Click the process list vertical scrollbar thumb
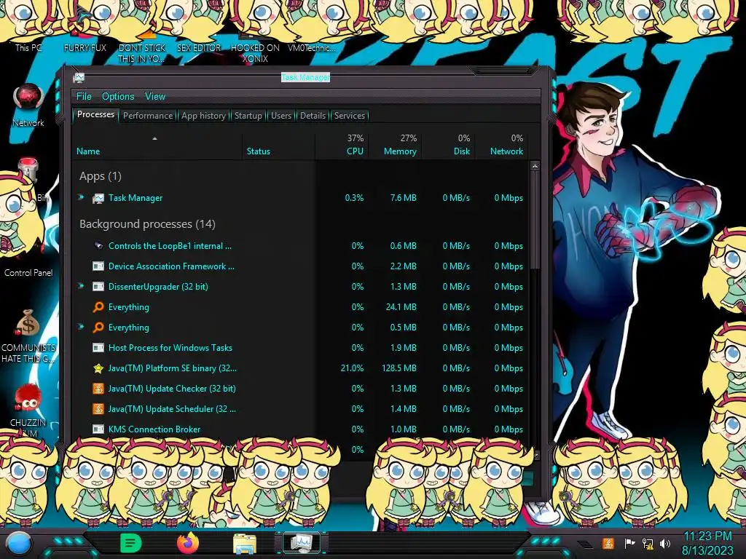Screen dimensions: 746x559 click(535, 218)
